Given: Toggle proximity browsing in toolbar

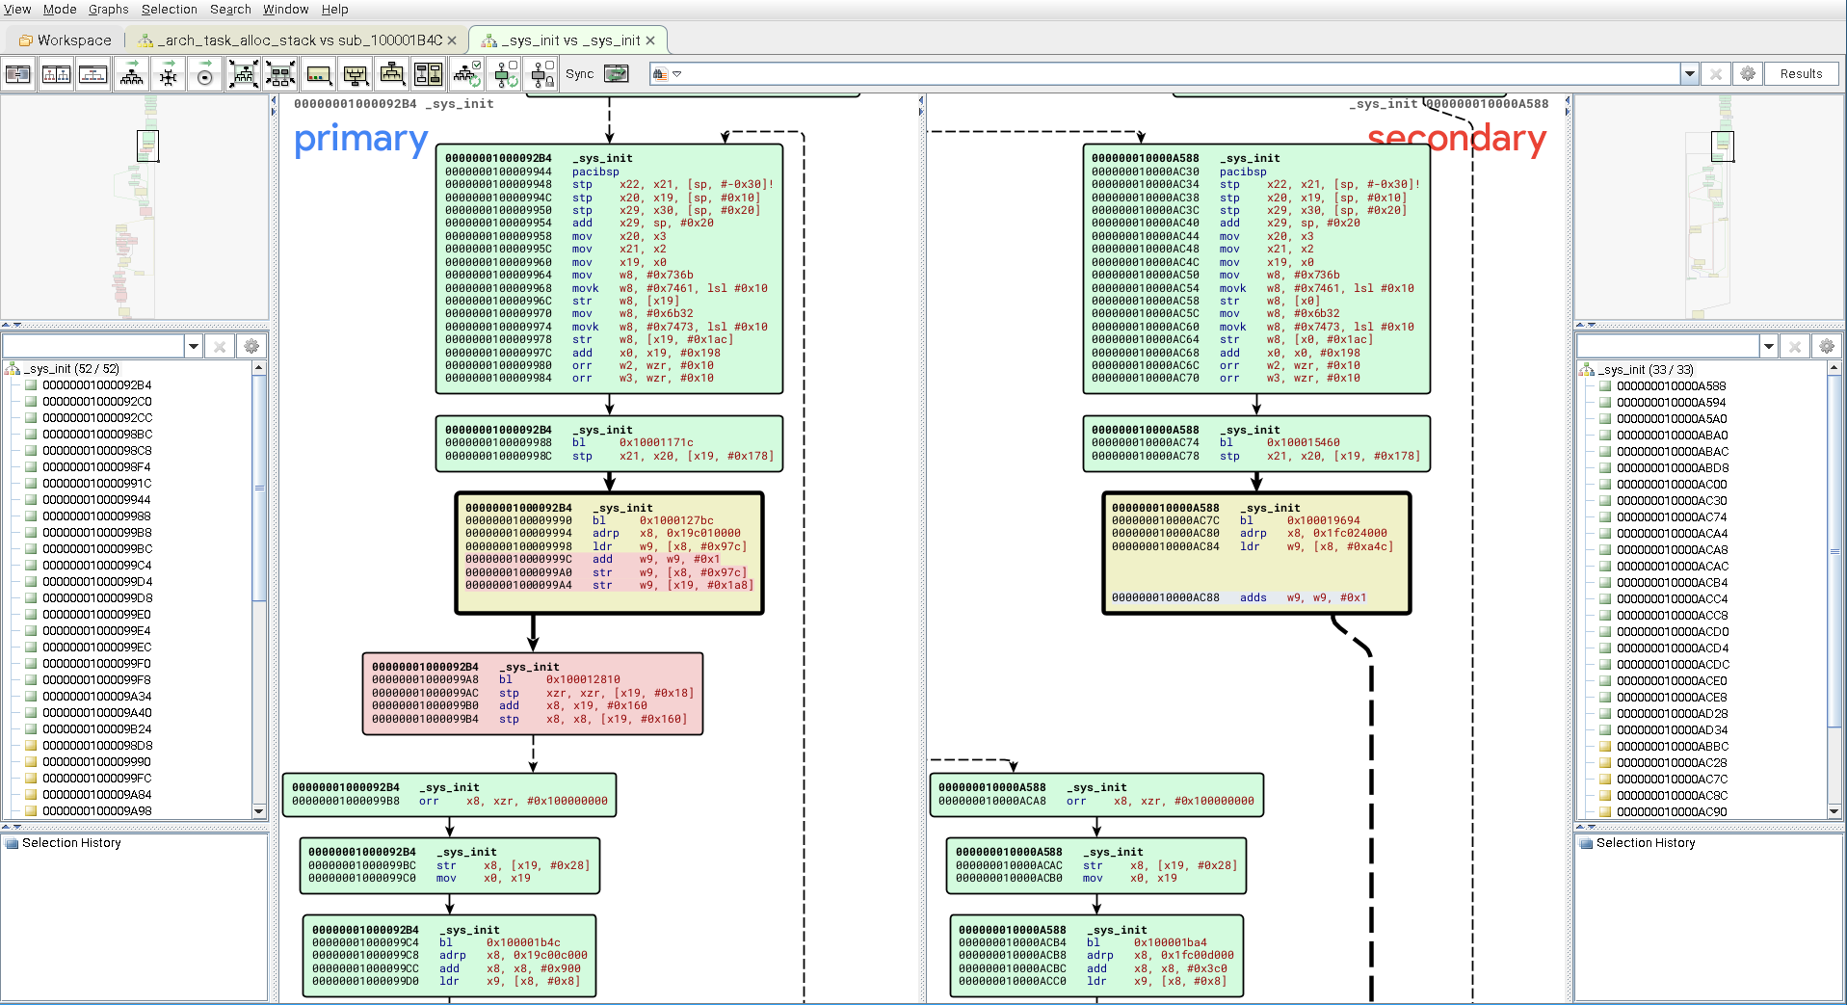Looking at the screenshot, I should coord(505,74).
